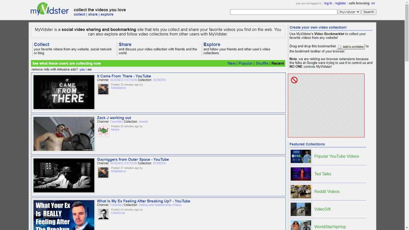Click hikaro's crab avatar icon
This screenshot has height=230, width=409.
click(103, 131)
